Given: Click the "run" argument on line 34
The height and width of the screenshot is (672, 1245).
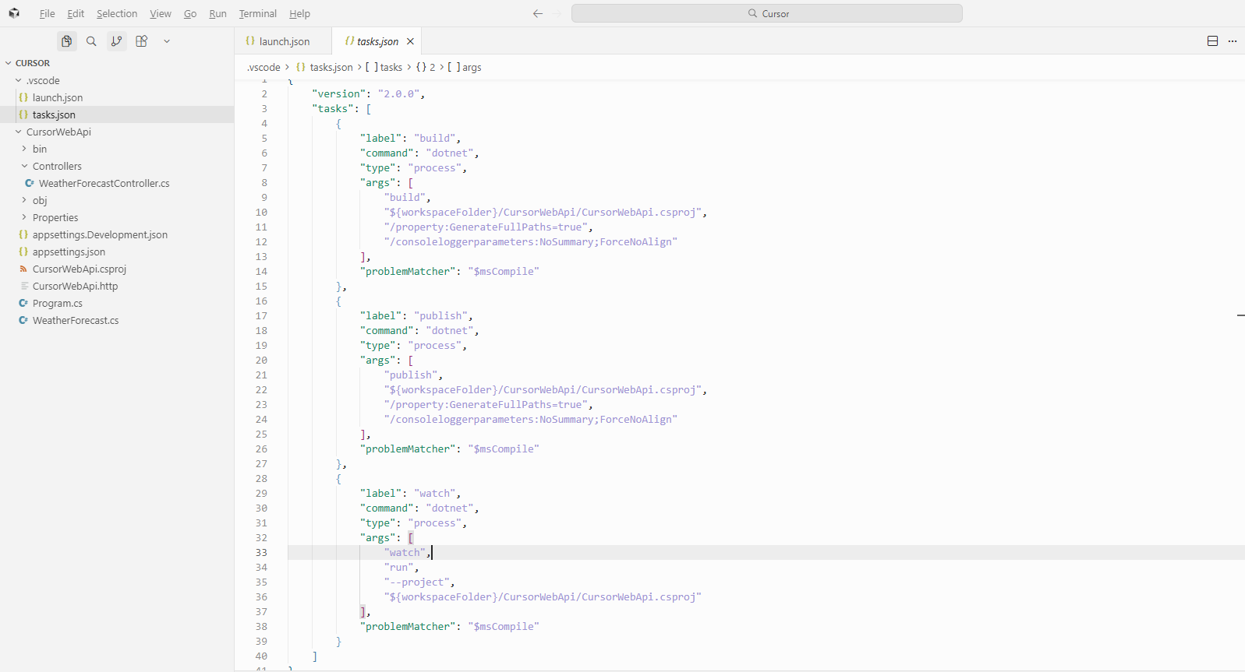Looking at the screenshot, I should click(x=398, y=568).
